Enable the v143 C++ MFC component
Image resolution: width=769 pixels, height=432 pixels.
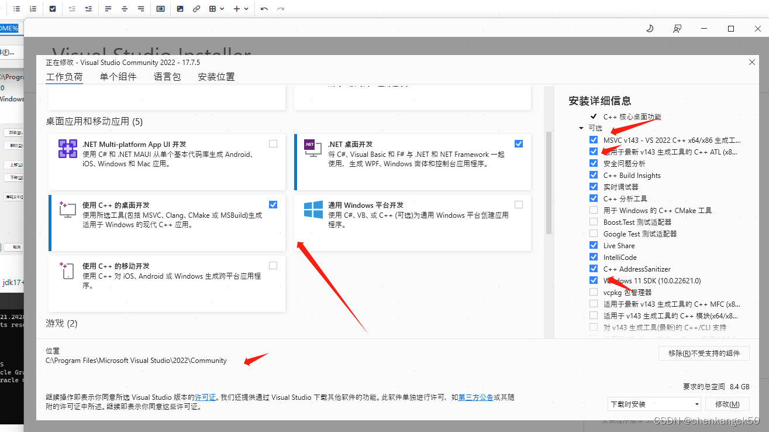point(594,304)
